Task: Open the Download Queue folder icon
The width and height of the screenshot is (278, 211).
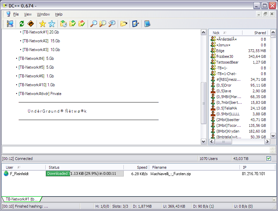Action: (63, 24)
